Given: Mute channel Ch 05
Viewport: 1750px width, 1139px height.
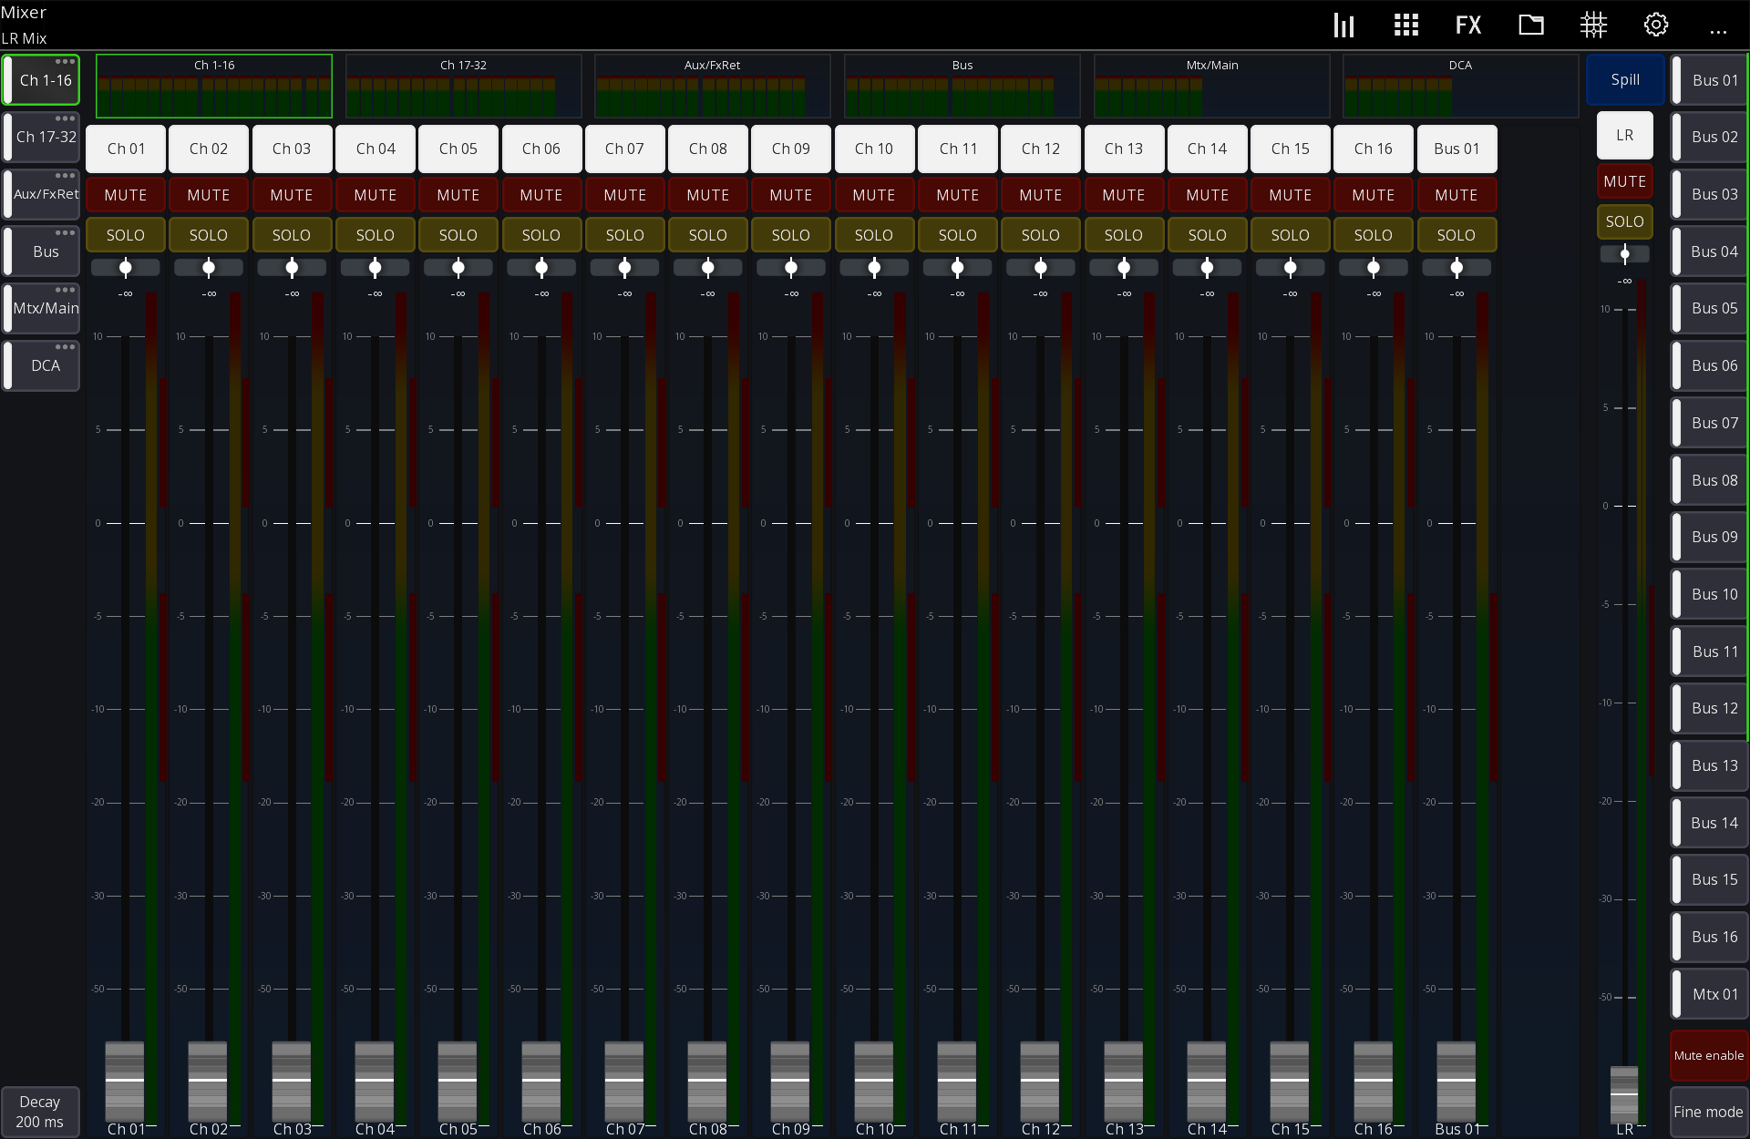Looking at the screenshot, I should [458, 195].
